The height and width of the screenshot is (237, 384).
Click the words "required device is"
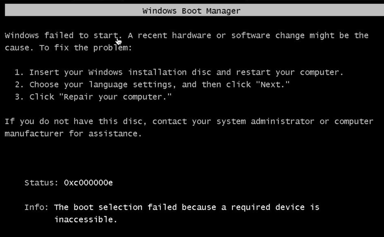click(x=275, y=207)
